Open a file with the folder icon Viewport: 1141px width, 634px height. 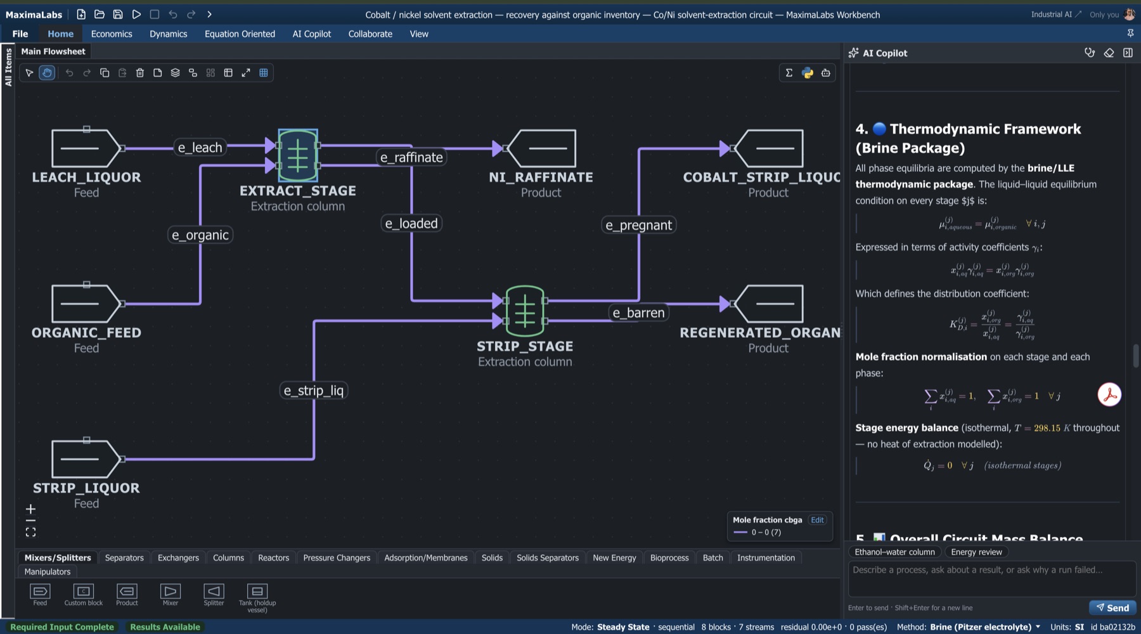100,14
